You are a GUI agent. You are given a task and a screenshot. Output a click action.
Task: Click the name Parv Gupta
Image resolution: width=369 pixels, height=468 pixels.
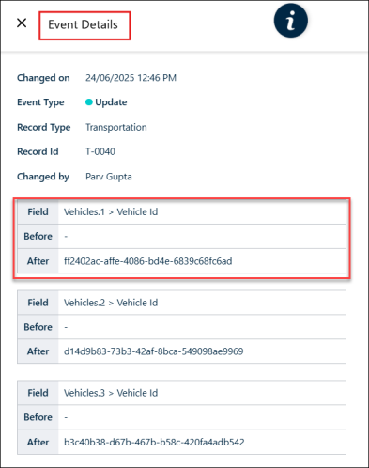pyautogui.click(x=109, y=177)
